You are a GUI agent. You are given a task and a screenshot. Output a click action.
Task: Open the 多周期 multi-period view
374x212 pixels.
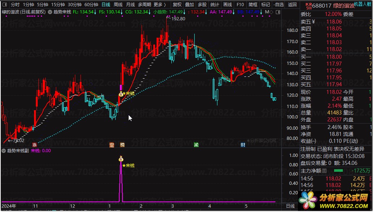pos(145,5)
